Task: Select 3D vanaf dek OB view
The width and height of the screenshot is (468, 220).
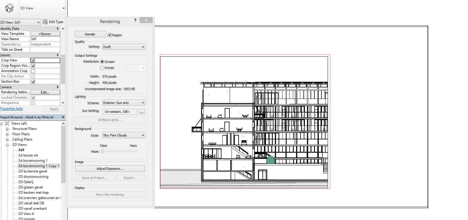Action: pos(31,203)
